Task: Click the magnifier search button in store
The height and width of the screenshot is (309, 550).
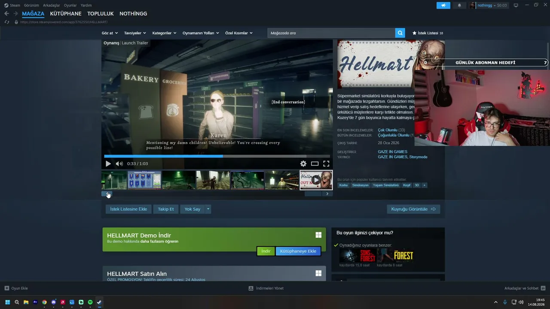Action: pyautogui.click(x=400, y=33)
